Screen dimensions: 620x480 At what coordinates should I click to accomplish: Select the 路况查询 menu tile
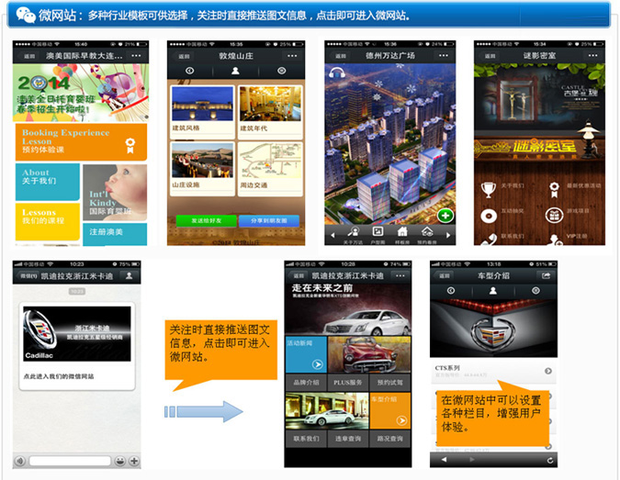[389, 439]
